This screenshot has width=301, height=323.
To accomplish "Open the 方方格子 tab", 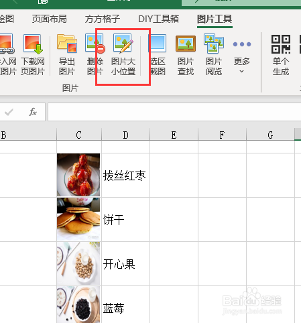I will coord(103,19).
